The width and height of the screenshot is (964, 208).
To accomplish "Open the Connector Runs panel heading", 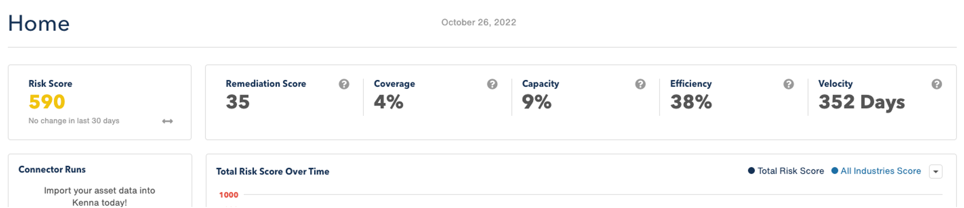I will (52, 169).
